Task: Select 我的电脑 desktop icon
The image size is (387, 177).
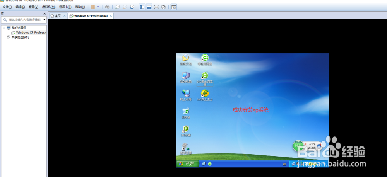Action: point(186,78)
